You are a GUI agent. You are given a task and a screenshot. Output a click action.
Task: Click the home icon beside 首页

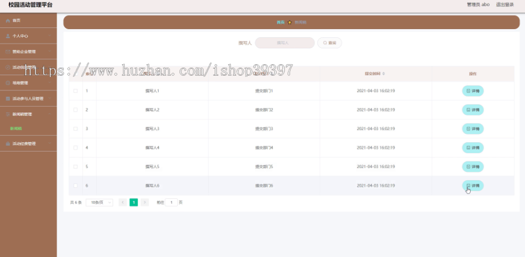point(8,21)
